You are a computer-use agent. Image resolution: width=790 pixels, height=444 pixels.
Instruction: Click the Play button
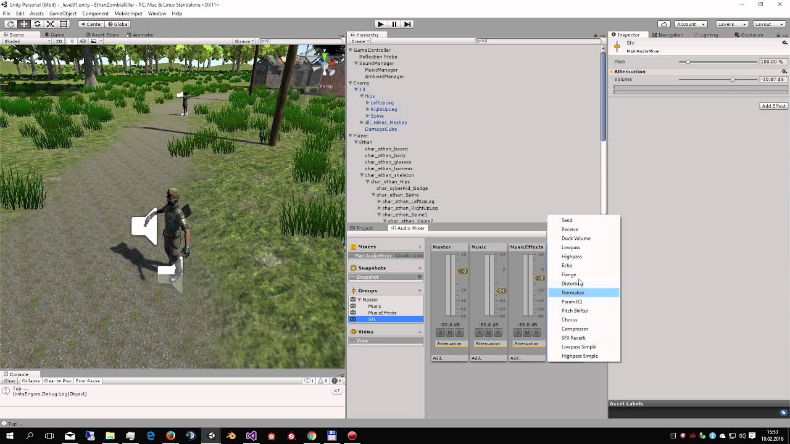[x=380, y=24]
